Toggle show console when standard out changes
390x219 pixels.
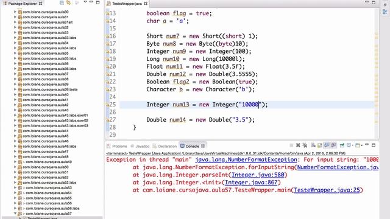click(x=327, y=145)
